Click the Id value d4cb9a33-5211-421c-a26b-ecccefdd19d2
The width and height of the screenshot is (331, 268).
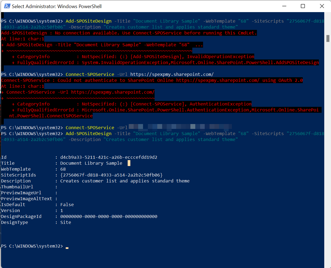(x=109, y=157)
